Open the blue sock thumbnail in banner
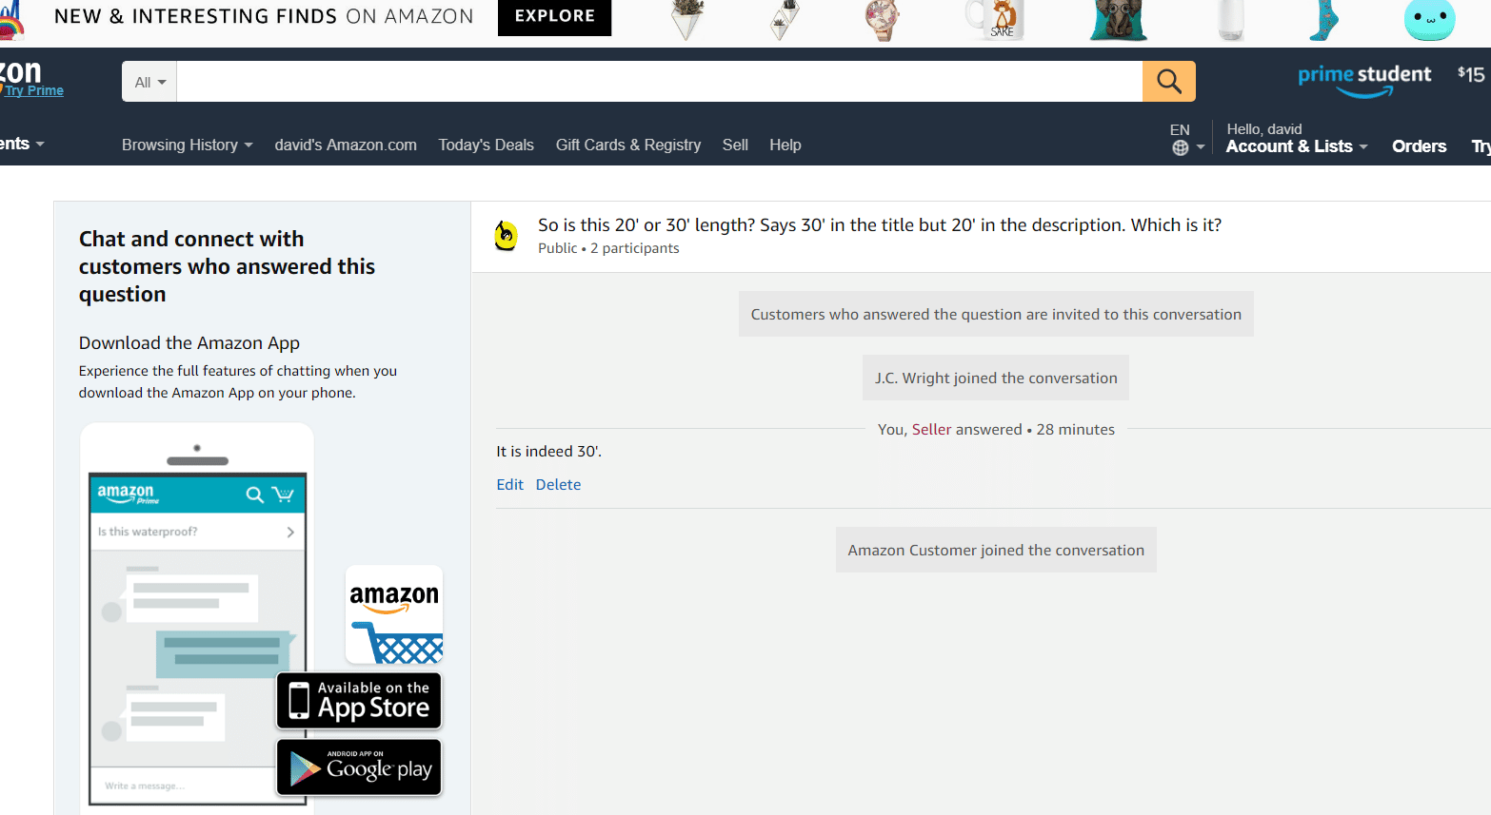The width and height of the screenshot is (1491, 815). point(1323,20)
